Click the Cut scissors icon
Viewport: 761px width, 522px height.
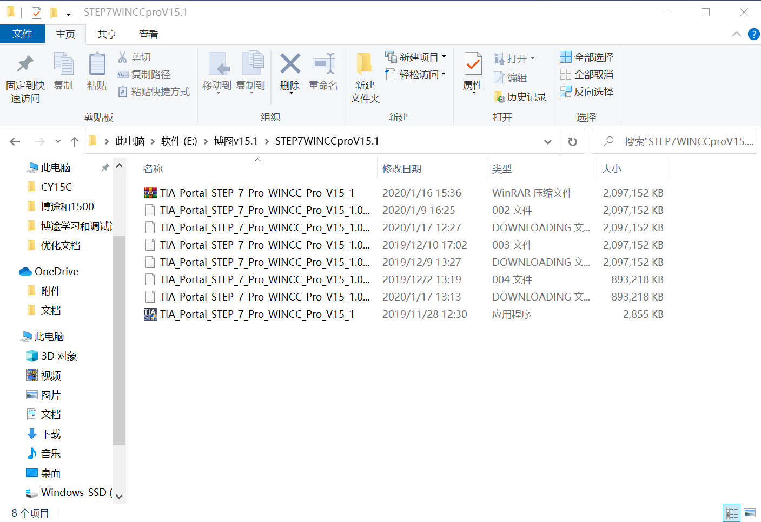[x=123, y=57]
